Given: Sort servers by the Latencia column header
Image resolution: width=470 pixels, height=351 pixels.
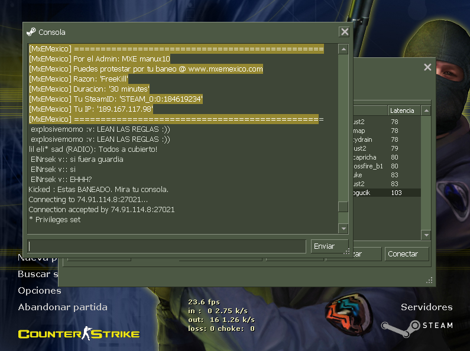Looking at the screenshot, I should (404, 110).
